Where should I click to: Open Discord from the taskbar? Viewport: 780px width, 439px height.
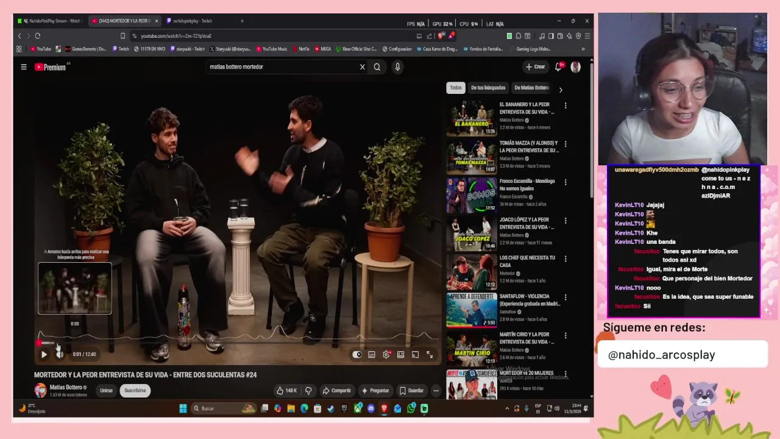(x=371, y=409)
